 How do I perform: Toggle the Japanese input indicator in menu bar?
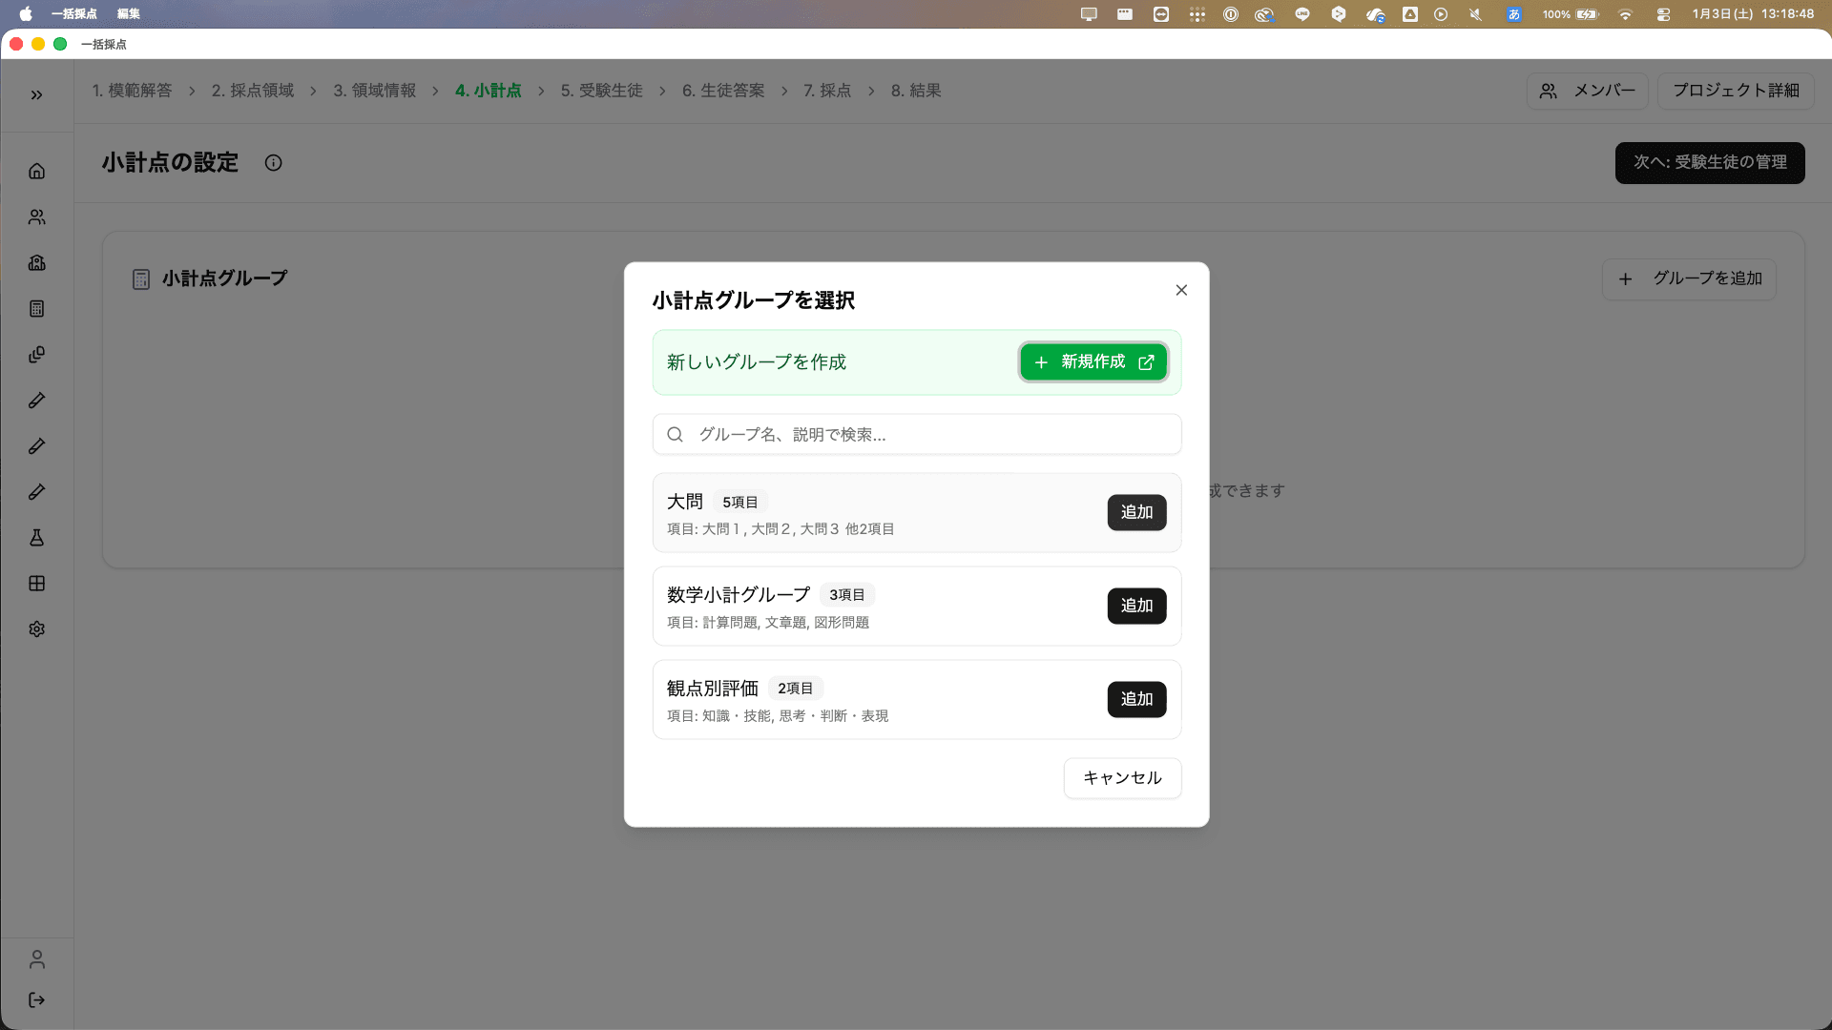click(1513, 14)
